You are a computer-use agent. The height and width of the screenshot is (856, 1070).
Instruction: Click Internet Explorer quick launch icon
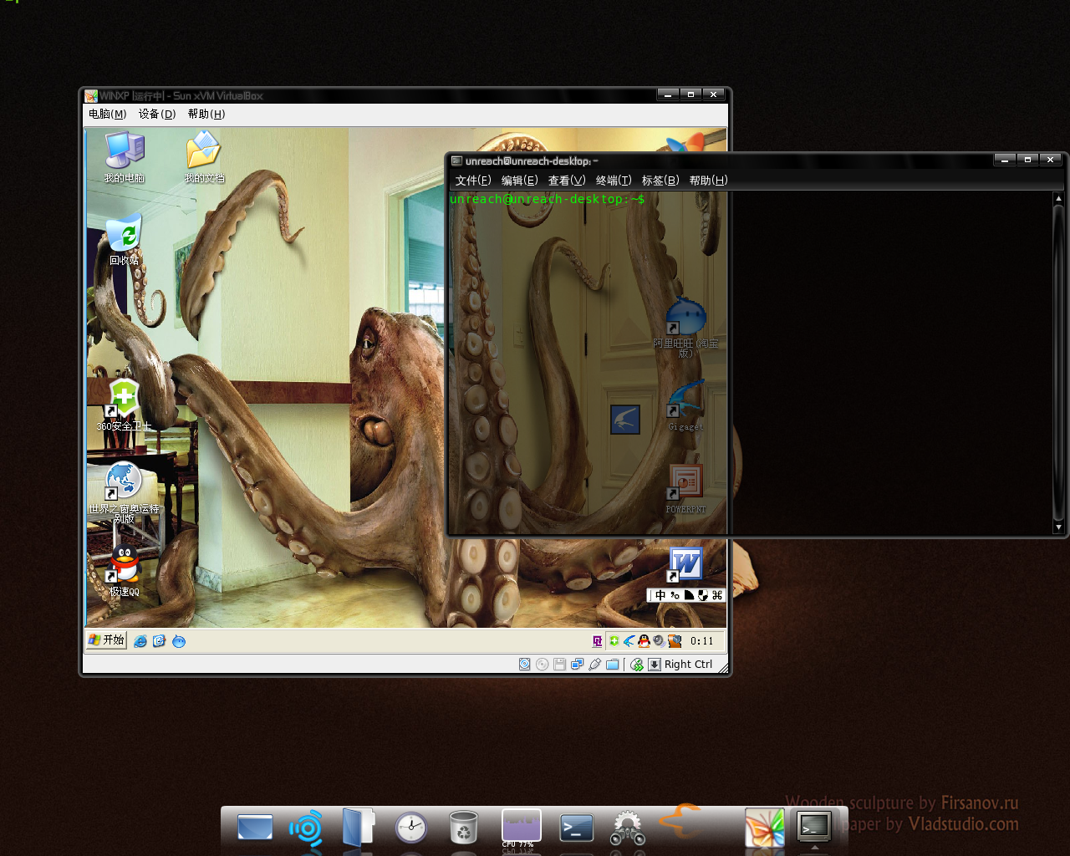click(x=140, y=641)
